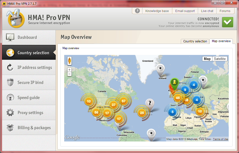This screenshot has height=153, width=239.
Task: Click the Billing box icon
Action: point(10,128)
